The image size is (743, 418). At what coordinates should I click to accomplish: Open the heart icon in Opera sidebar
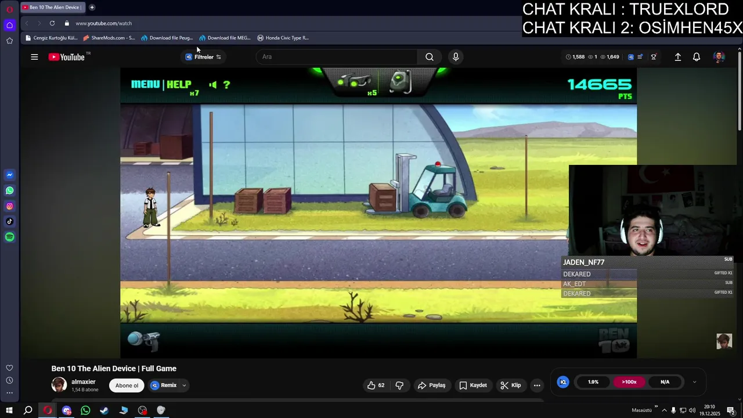click(x=9, y=368)
